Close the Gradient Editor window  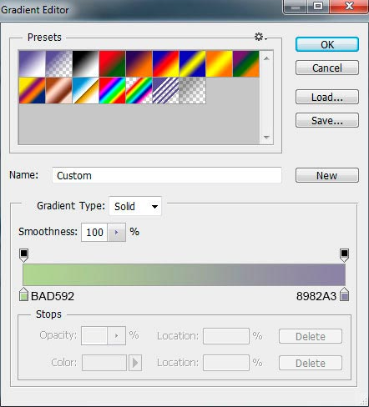[349, 6]
